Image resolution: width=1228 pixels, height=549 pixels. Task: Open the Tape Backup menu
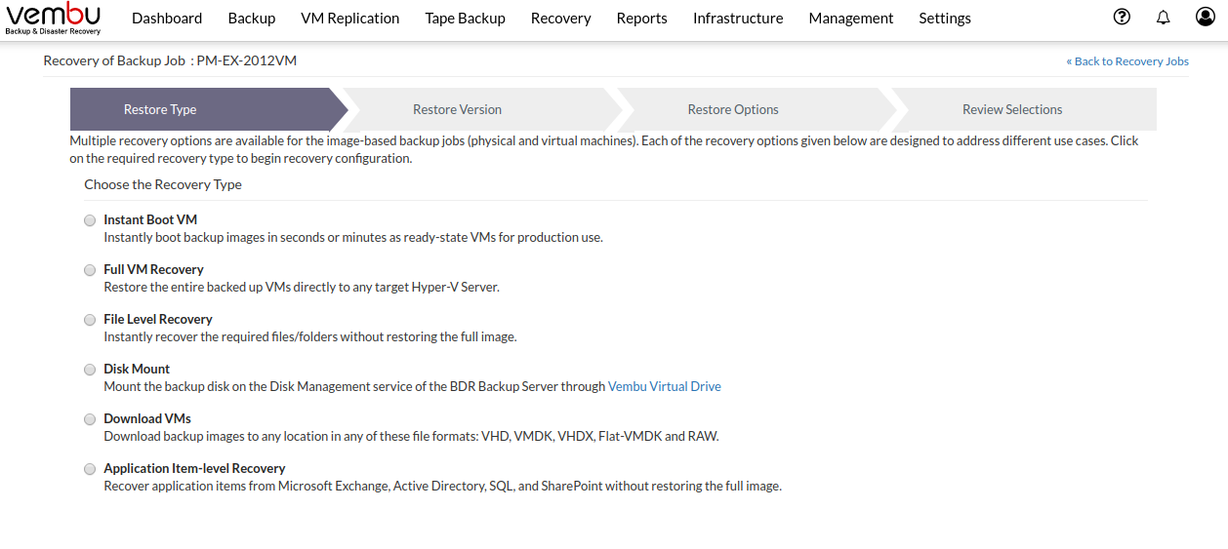[x=466, y=19]
